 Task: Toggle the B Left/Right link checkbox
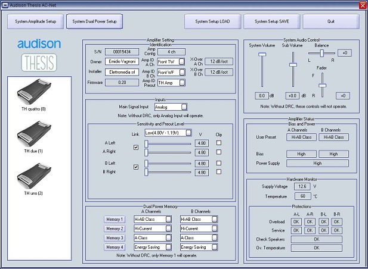tap(136, 167)
